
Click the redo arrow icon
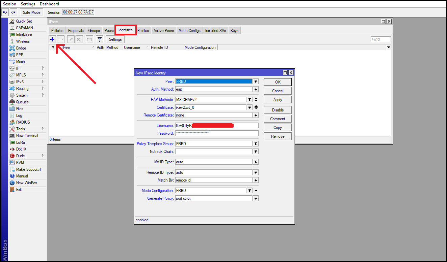(x=13, y=12)
